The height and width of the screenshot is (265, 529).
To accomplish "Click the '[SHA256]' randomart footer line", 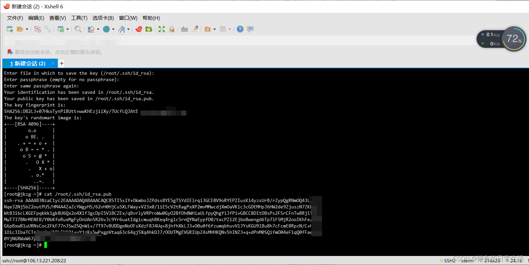I will pos(30,188).
